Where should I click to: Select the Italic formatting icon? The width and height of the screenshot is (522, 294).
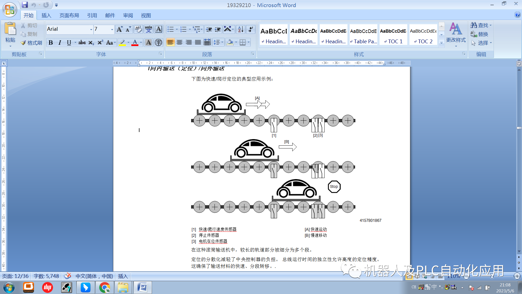coord(60,43)
